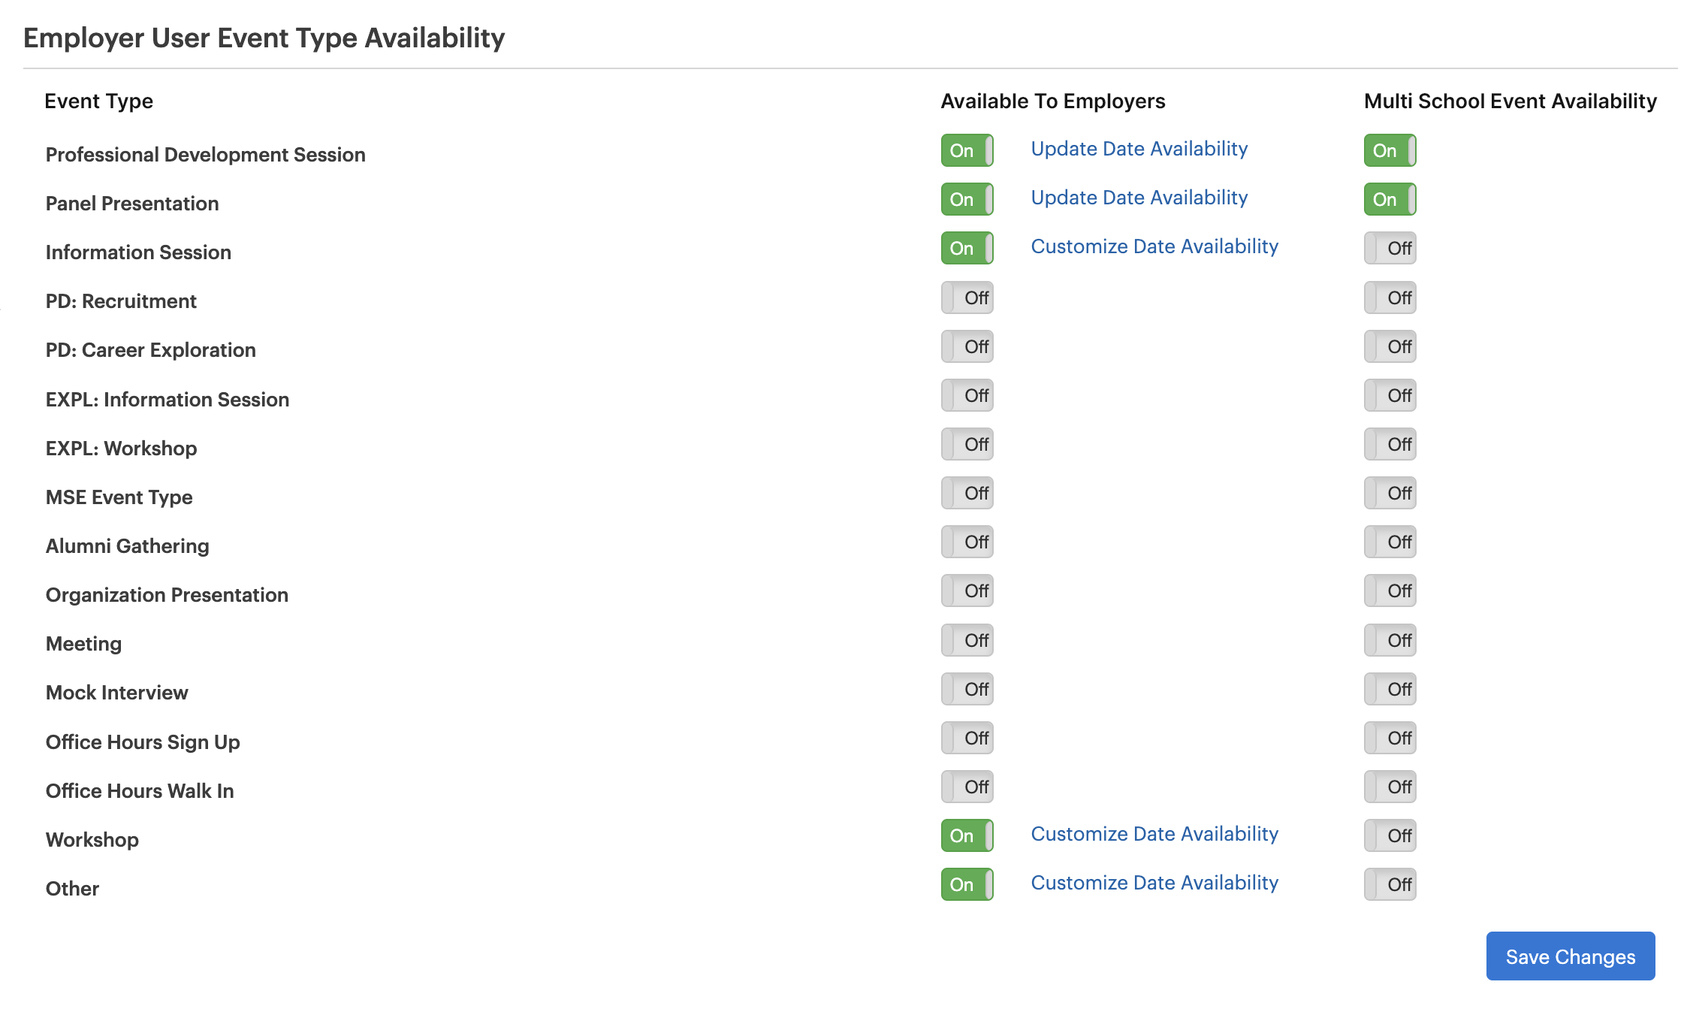Customize Date Availability for Workshop
The image size is (1684, 1024).
[x=1154, y=834]
